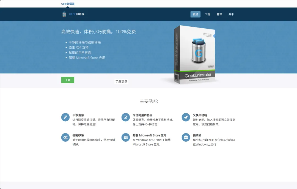
Task: Click the GeekUninstaller product box image
Action: click(194, 54)
